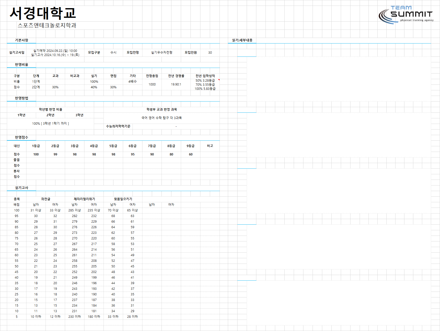Select the 실기고사일 date cell
The height and width of the screenshot is (331, 440).
(55, 53)
